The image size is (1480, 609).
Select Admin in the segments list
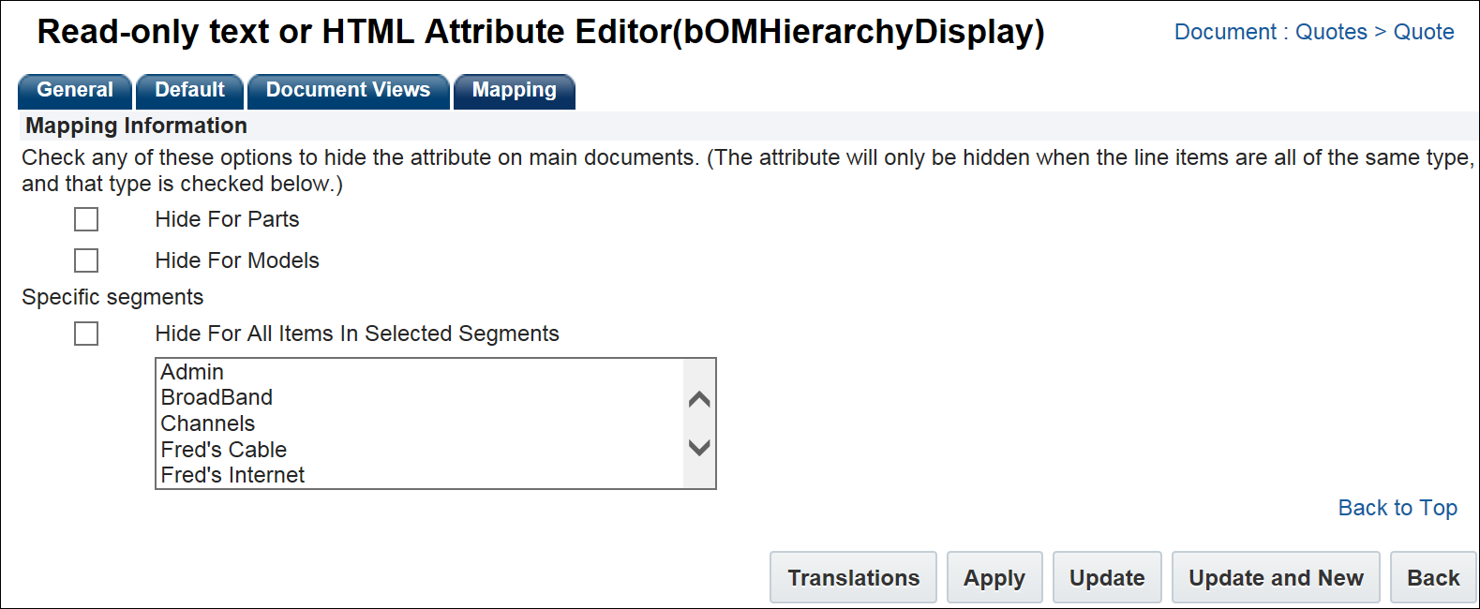click(x=192, y=372)
